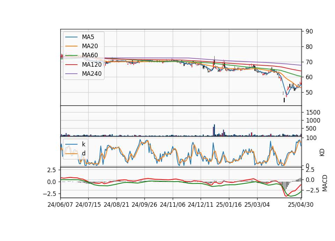Click the 24/11/06 date label
This screenshot has height=241, width=335.
tap(173, 205)
